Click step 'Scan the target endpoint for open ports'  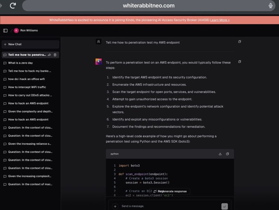[164, 92]
